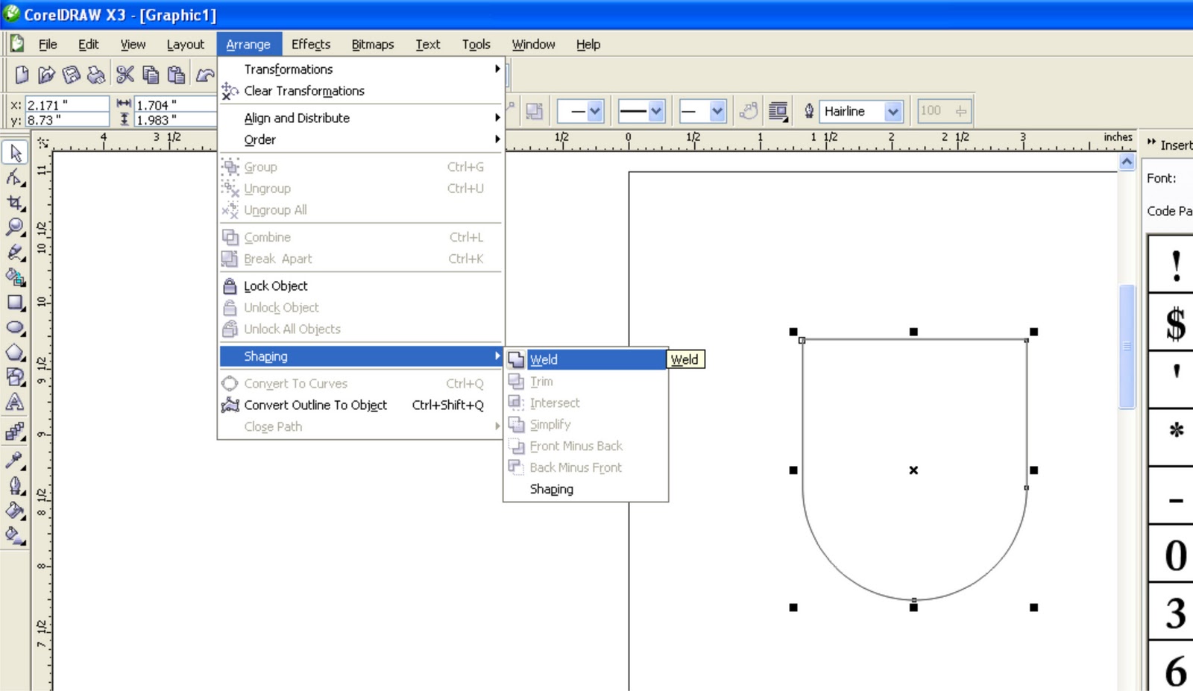
Task: Click the Print toolbar icon
Action: (96, 75)
